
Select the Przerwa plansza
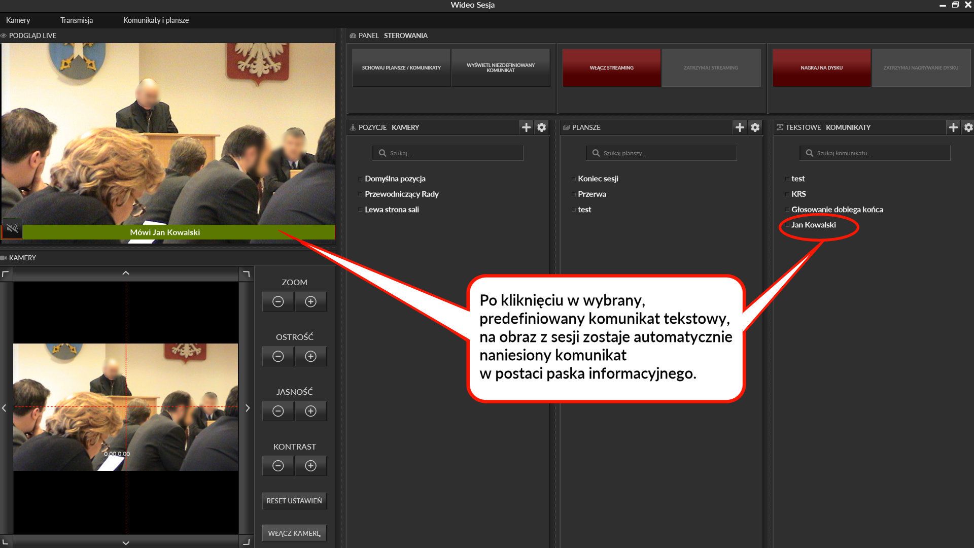coord(592,194)
